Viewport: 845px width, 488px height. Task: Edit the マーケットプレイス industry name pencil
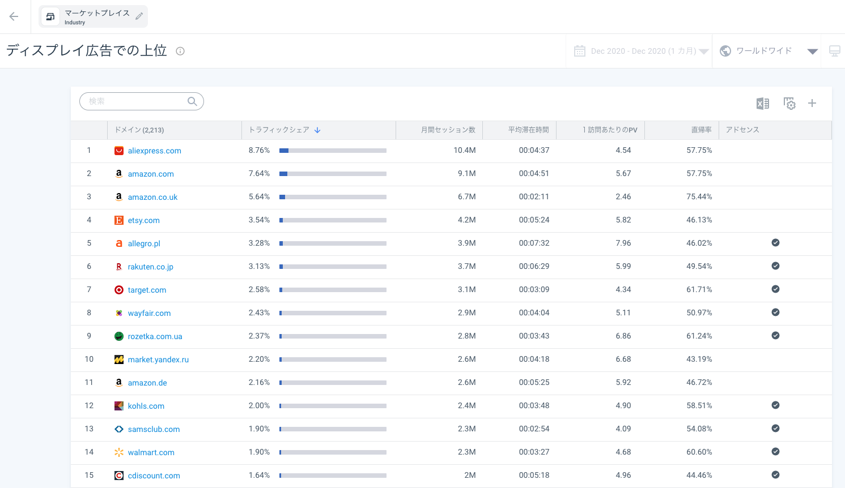click(139, 16)
